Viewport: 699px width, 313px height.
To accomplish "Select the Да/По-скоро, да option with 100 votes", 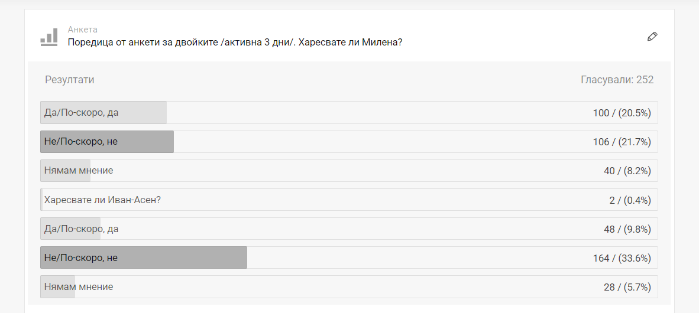I will pos(81,113).
